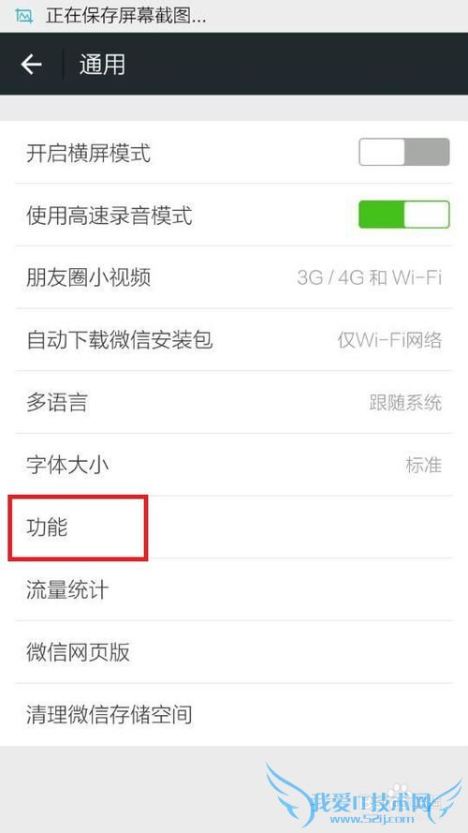Open the 功能 menu item
Screen dimensions: 468x833
pos(233,528)
